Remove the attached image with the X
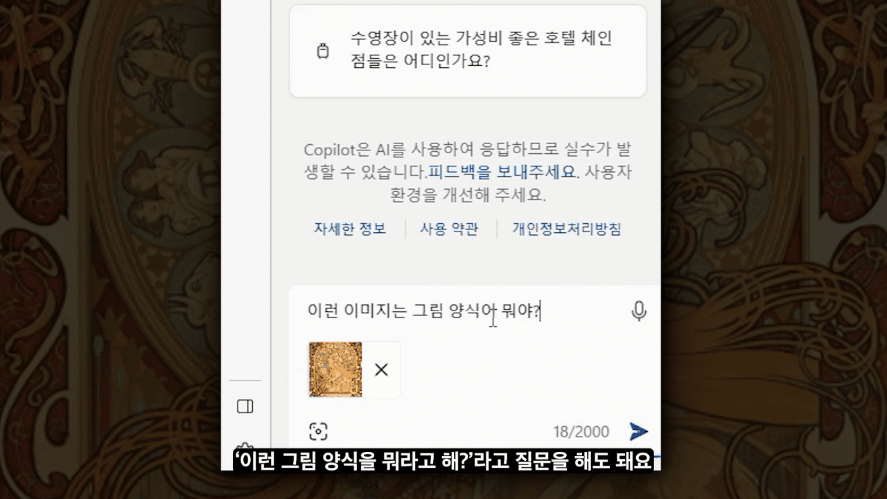Viewport: 887px width, 499px height. click(x=381, y=370)
